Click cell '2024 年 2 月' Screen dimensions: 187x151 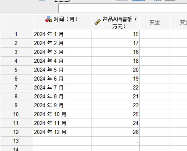point(62,43)
